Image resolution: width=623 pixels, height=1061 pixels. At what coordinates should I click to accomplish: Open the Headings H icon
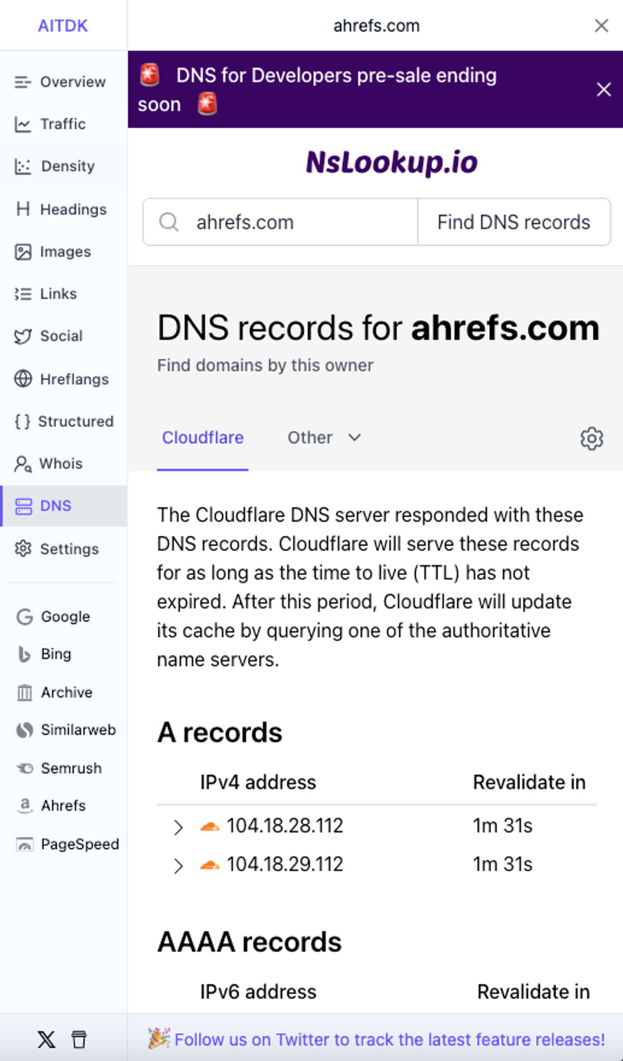click(23, 209)
